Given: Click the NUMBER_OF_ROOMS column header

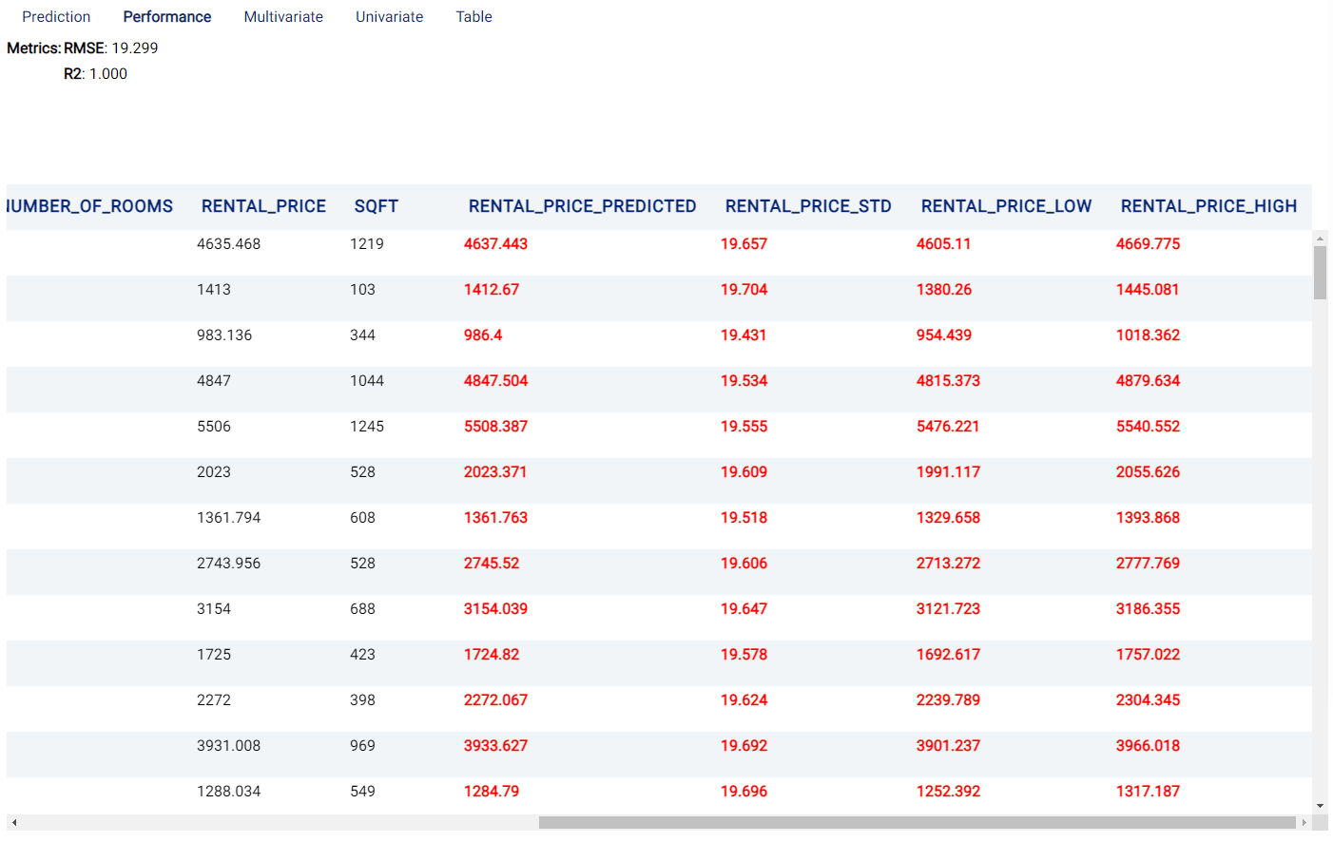Looking at the screenshot, I should point(89,206).
